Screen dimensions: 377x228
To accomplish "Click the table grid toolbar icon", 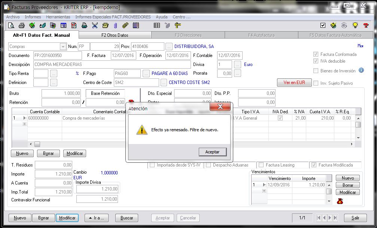I will coord(157,25).
